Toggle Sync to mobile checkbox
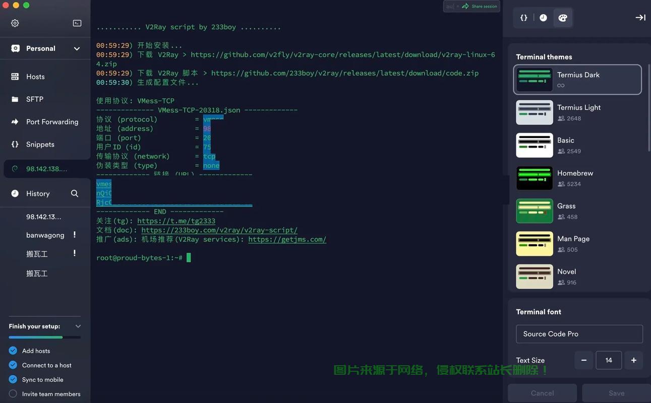651x403 pixels. coord(13,379)
